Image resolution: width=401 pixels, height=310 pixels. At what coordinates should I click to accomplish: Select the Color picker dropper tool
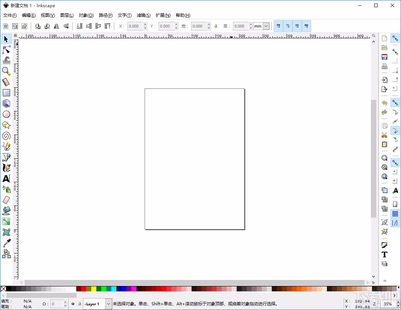pos(6,243)
